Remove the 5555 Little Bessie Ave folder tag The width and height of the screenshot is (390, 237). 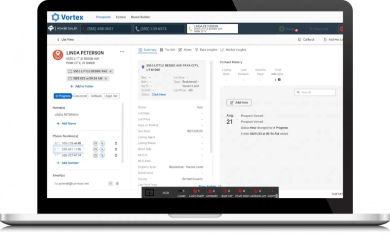tap(111, 71)
